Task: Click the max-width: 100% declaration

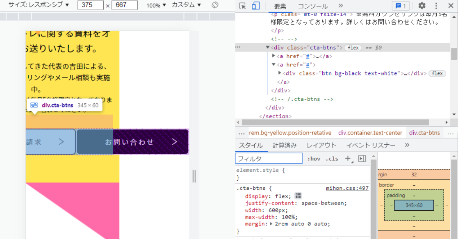Action: (271, 217)
